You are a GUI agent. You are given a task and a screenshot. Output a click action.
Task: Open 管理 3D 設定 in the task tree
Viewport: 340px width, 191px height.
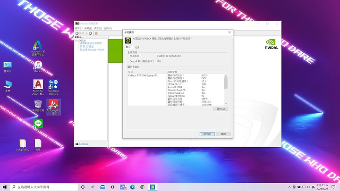pos(87,47)
